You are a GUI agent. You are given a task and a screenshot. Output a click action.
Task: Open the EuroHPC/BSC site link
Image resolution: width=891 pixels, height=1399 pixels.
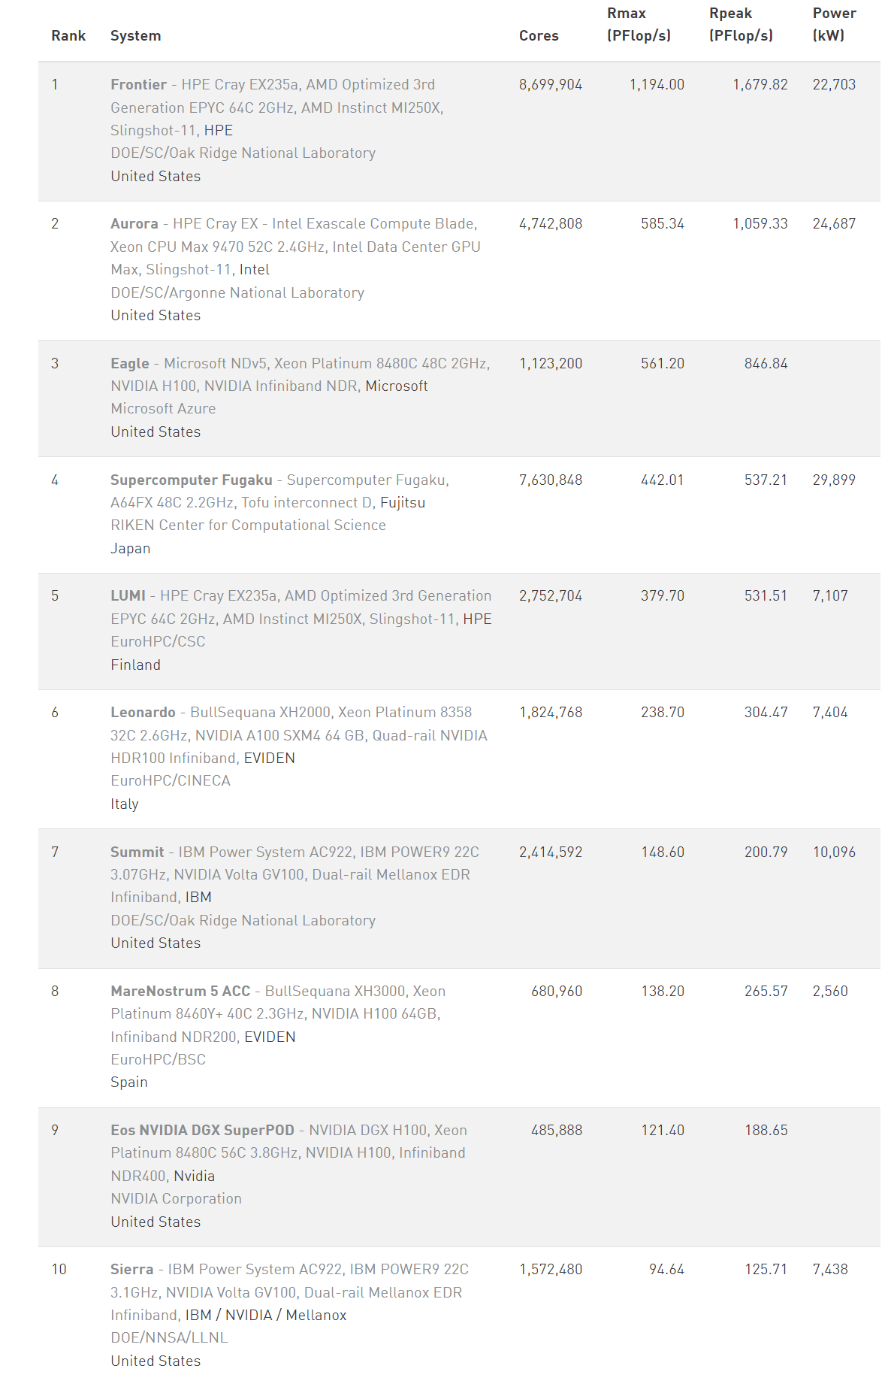[x=158, y=1060]
